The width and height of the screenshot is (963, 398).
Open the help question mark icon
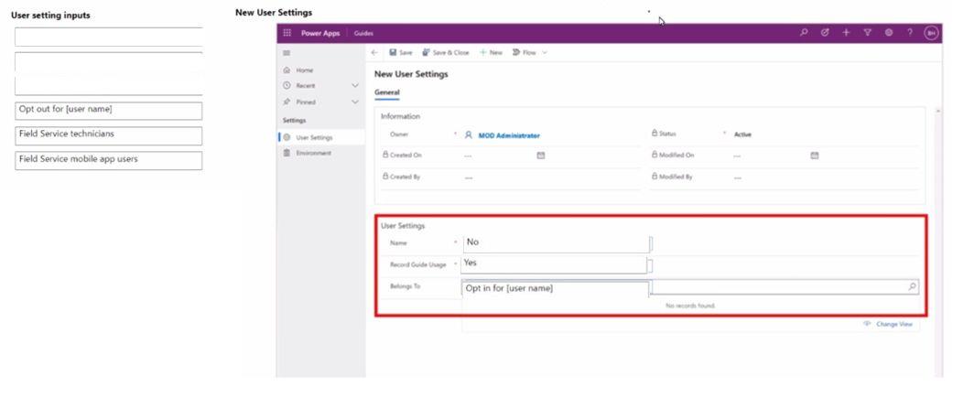click(x=910, y=33)
